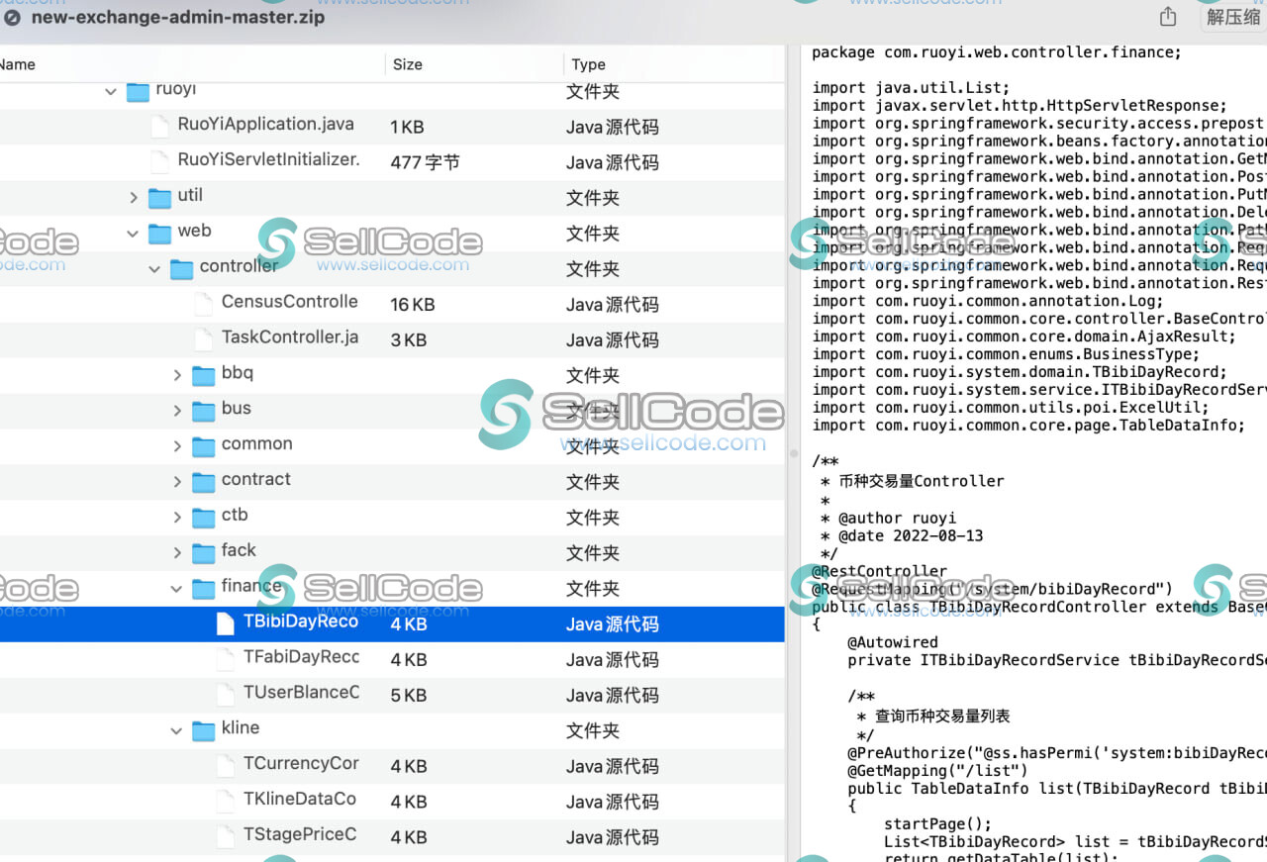
Task: Click the bbq folder icon
Action: (203, 375)
